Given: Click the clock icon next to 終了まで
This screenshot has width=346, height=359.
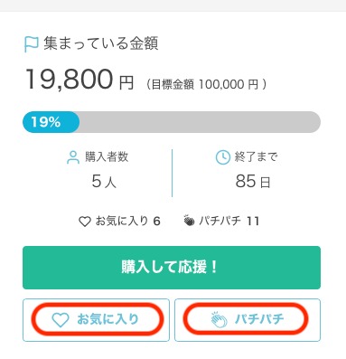Looking at the screenshot, I should click(x=223, y=157).
